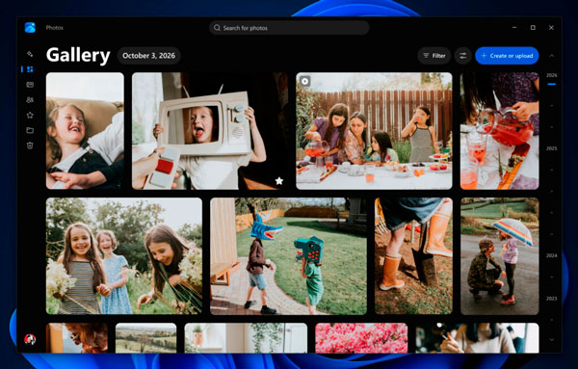Click in Search for photos field
The image size is (578, 369).
tap(289, 28)
